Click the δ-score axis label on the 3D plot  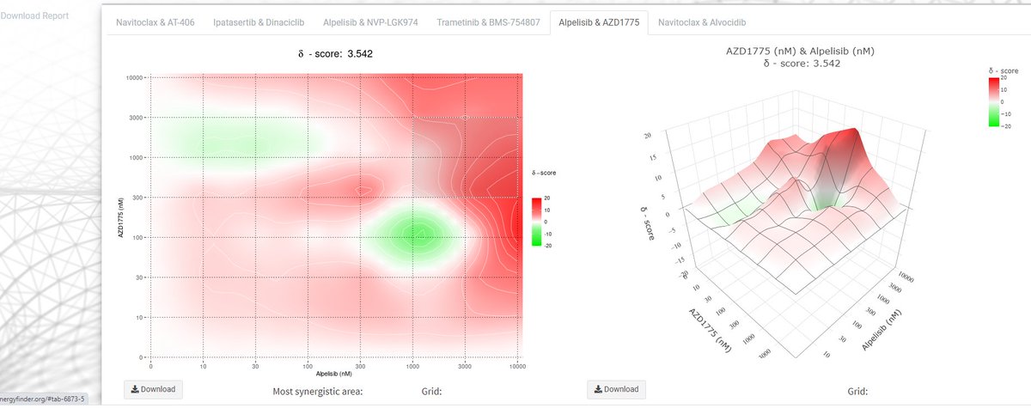click(x=647, y=223)
